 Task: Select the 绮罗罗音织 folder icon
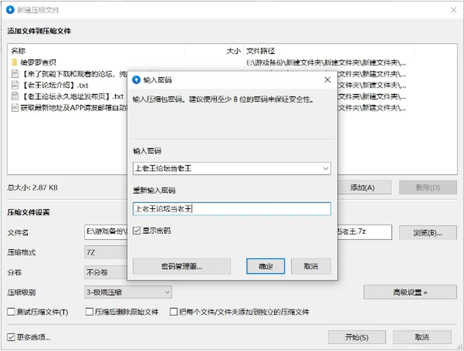pyautogui.click(x=14, y=62)
